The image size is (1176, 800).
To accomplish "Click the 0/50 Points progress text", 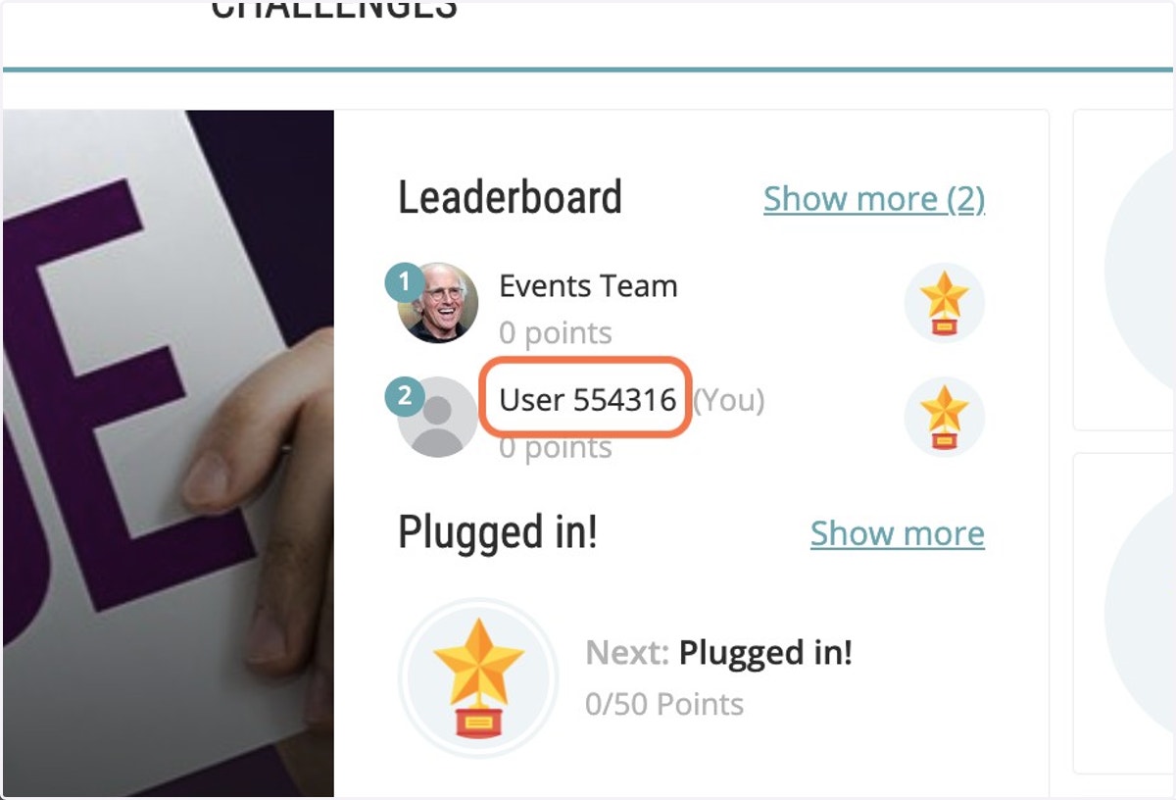I will (x=664, y=704).
